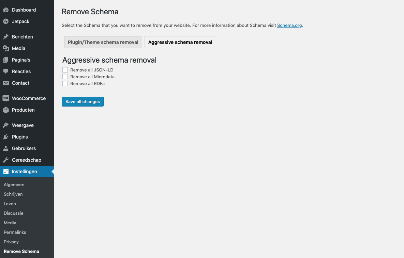Open Jetpack via its lightning icon
Screen dimensions: 404x258
coord(6,21)
